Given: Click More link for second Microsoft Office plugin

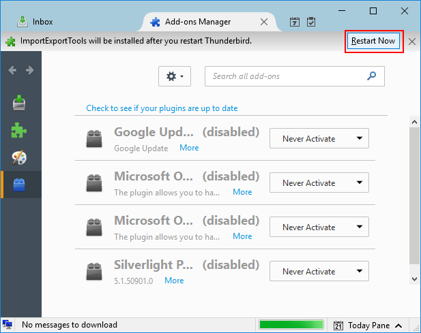Looking at the screenshot, I should tap(242, 236).
